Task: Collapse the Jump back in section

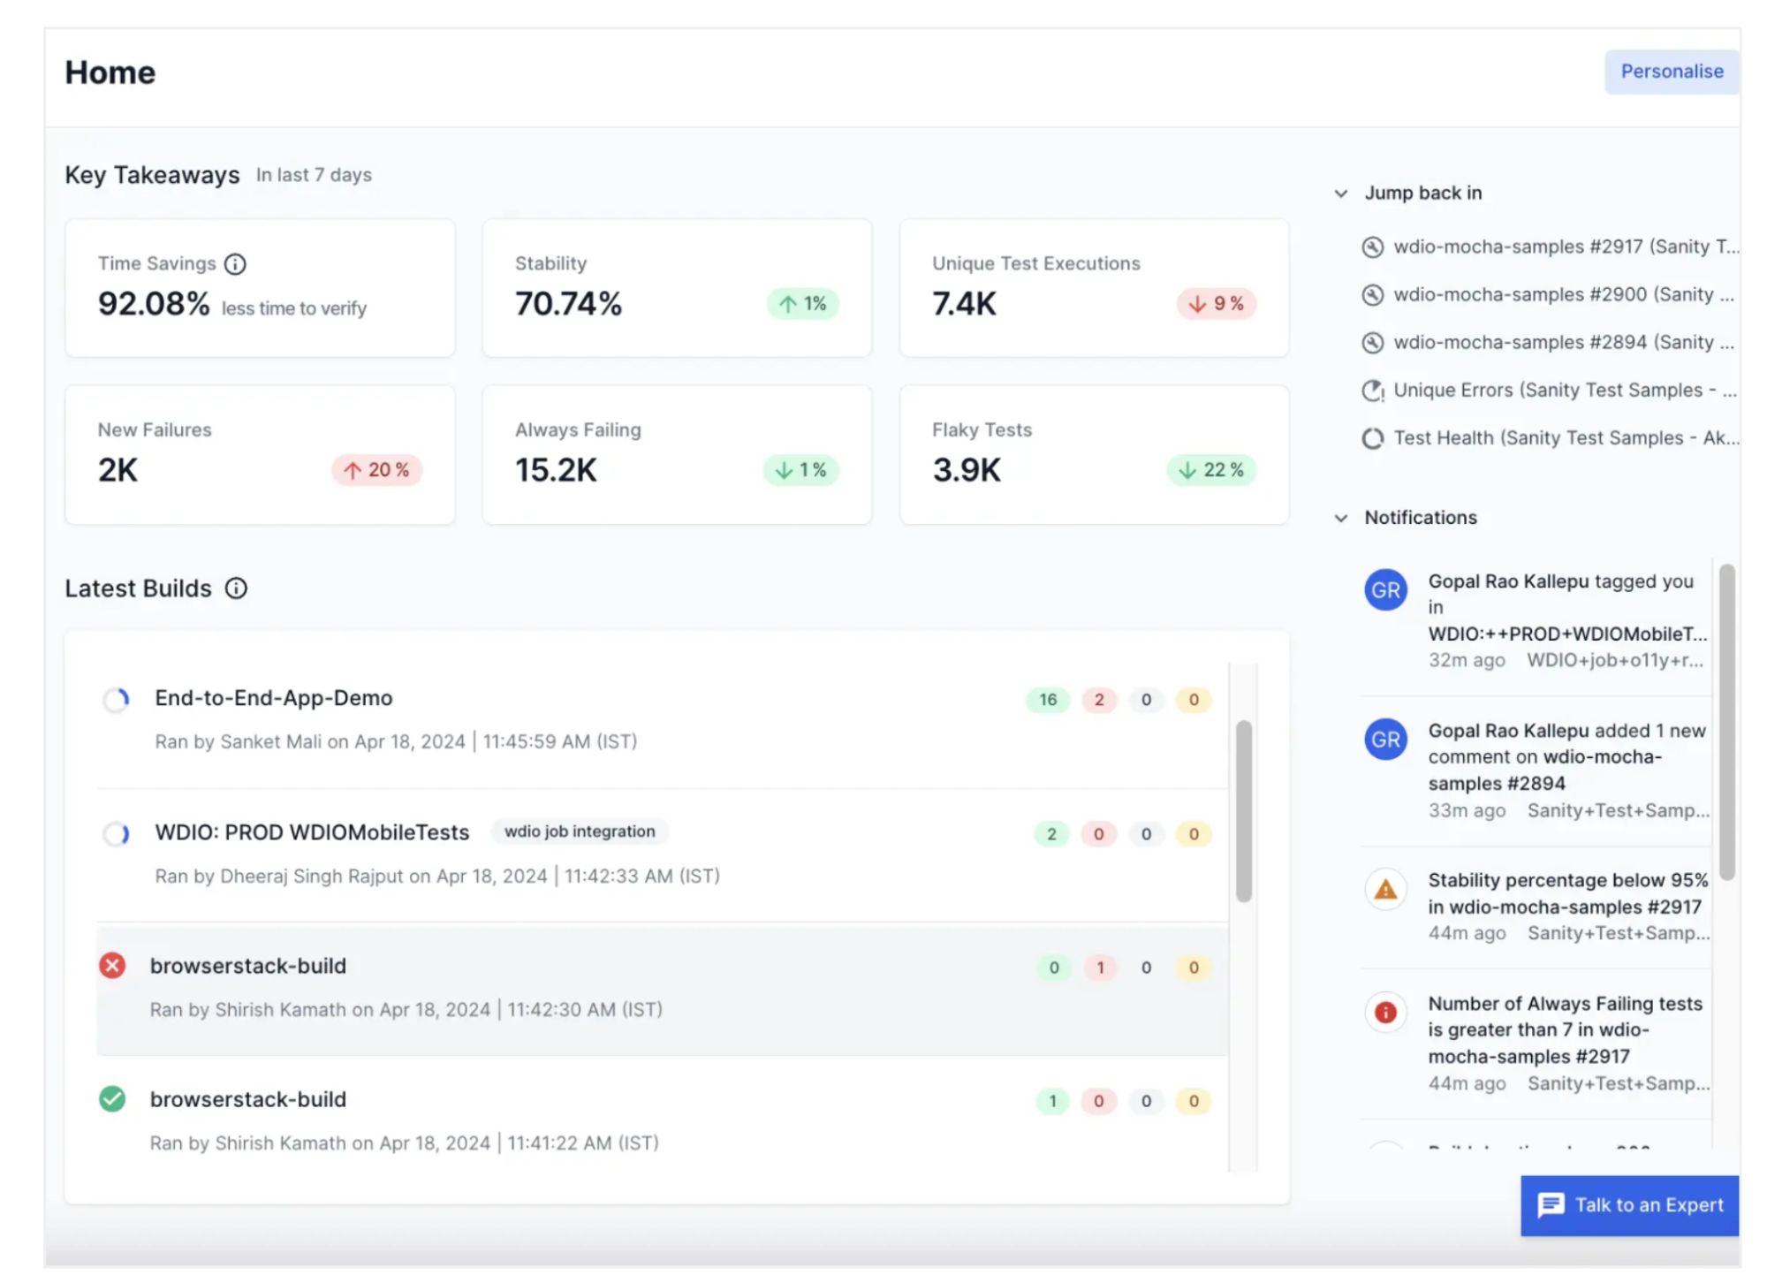Action: tap(1340, 194)
